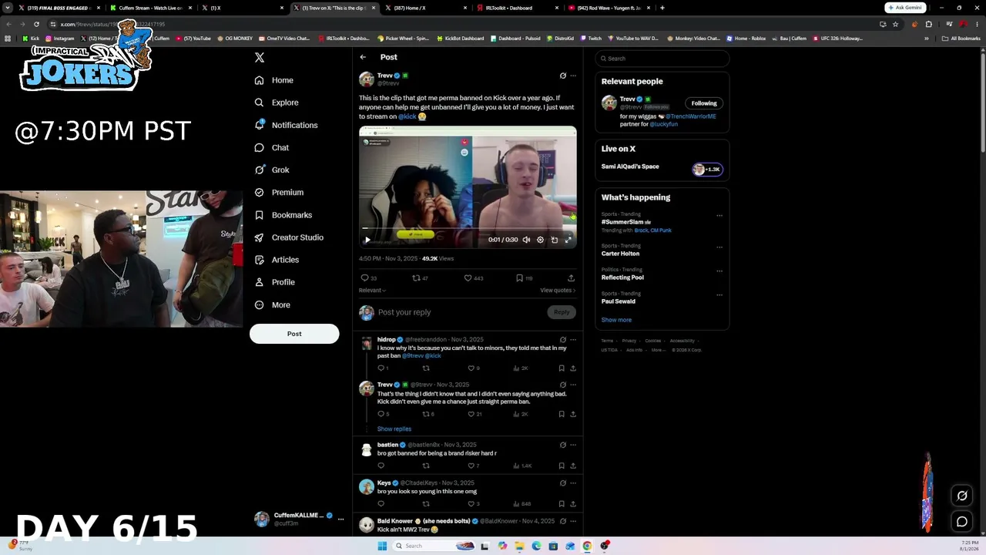The width and height of the screenshot is (986, 555).
Task: Open the Grok icon on Trevv's main post
Action: tap(562, 76)
